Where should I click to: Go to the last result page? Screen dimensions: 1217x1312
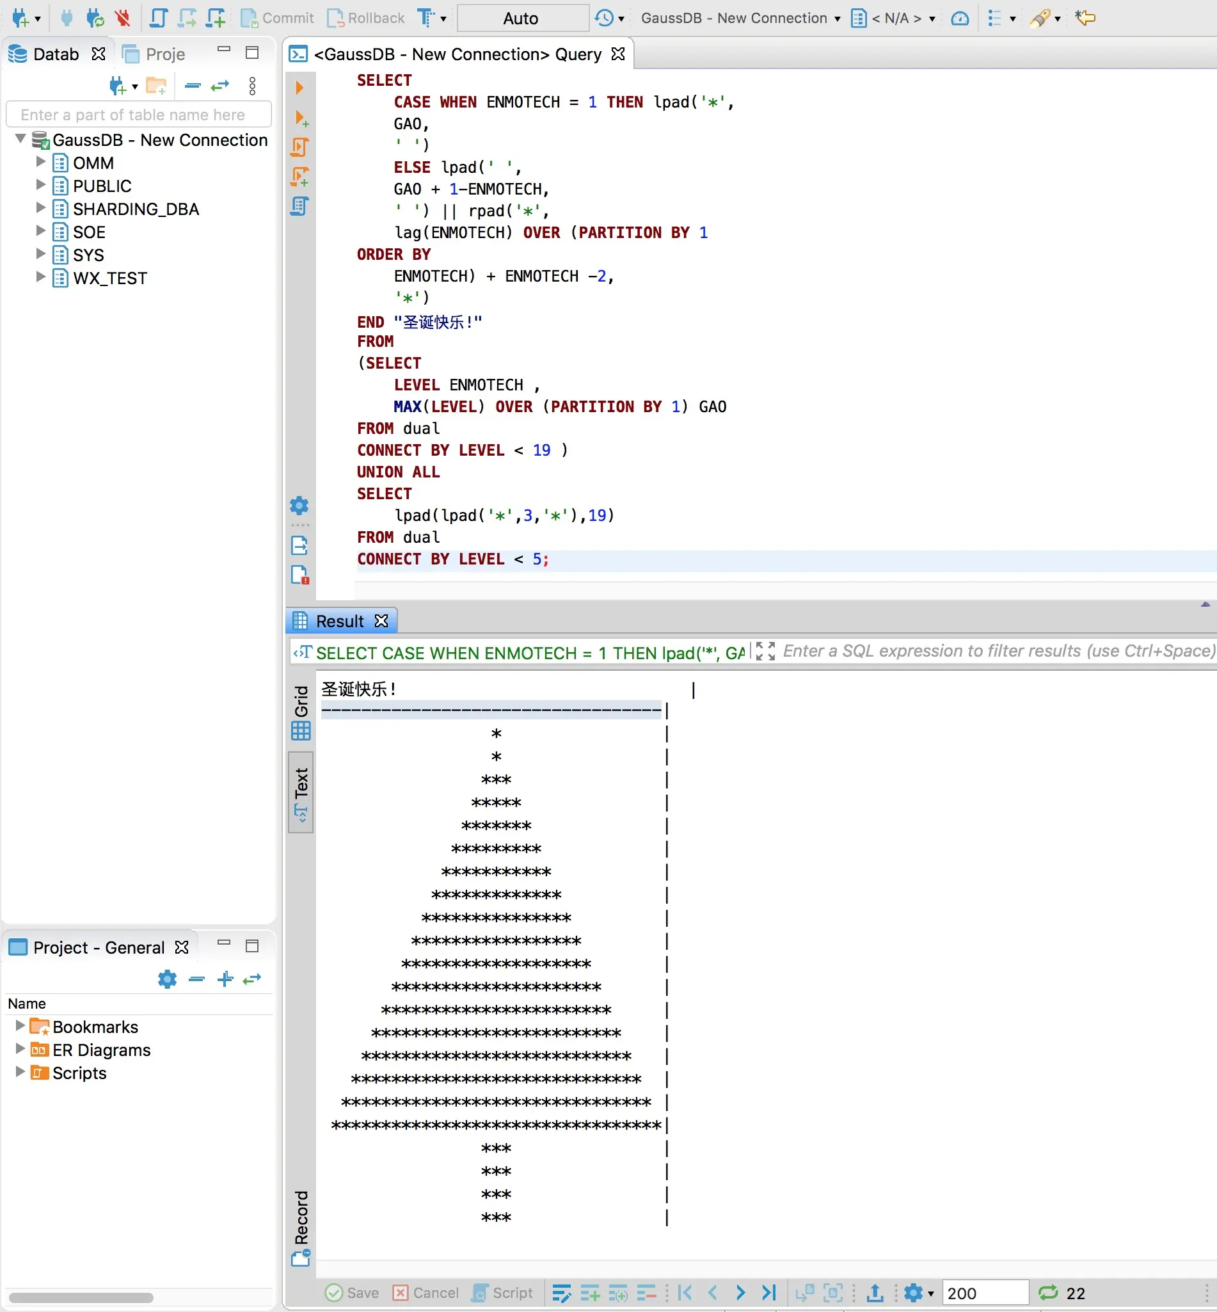pos(768,1293)
